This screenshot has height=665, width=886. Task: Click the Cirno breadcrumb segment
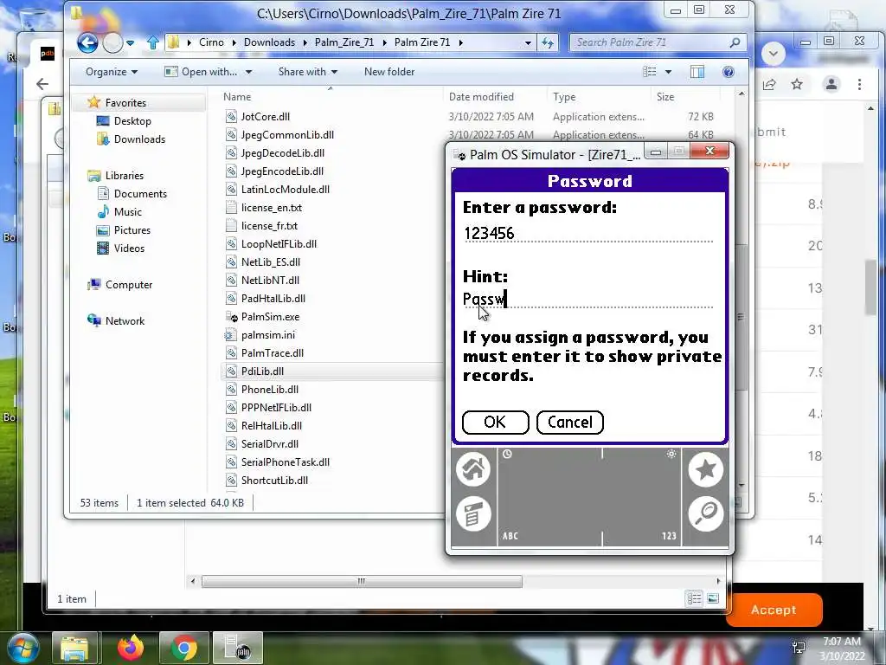tap(211, 42)
